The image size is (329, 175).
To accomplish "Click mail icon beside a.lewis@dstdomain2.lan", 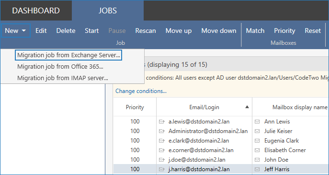I will click(161, 122).
